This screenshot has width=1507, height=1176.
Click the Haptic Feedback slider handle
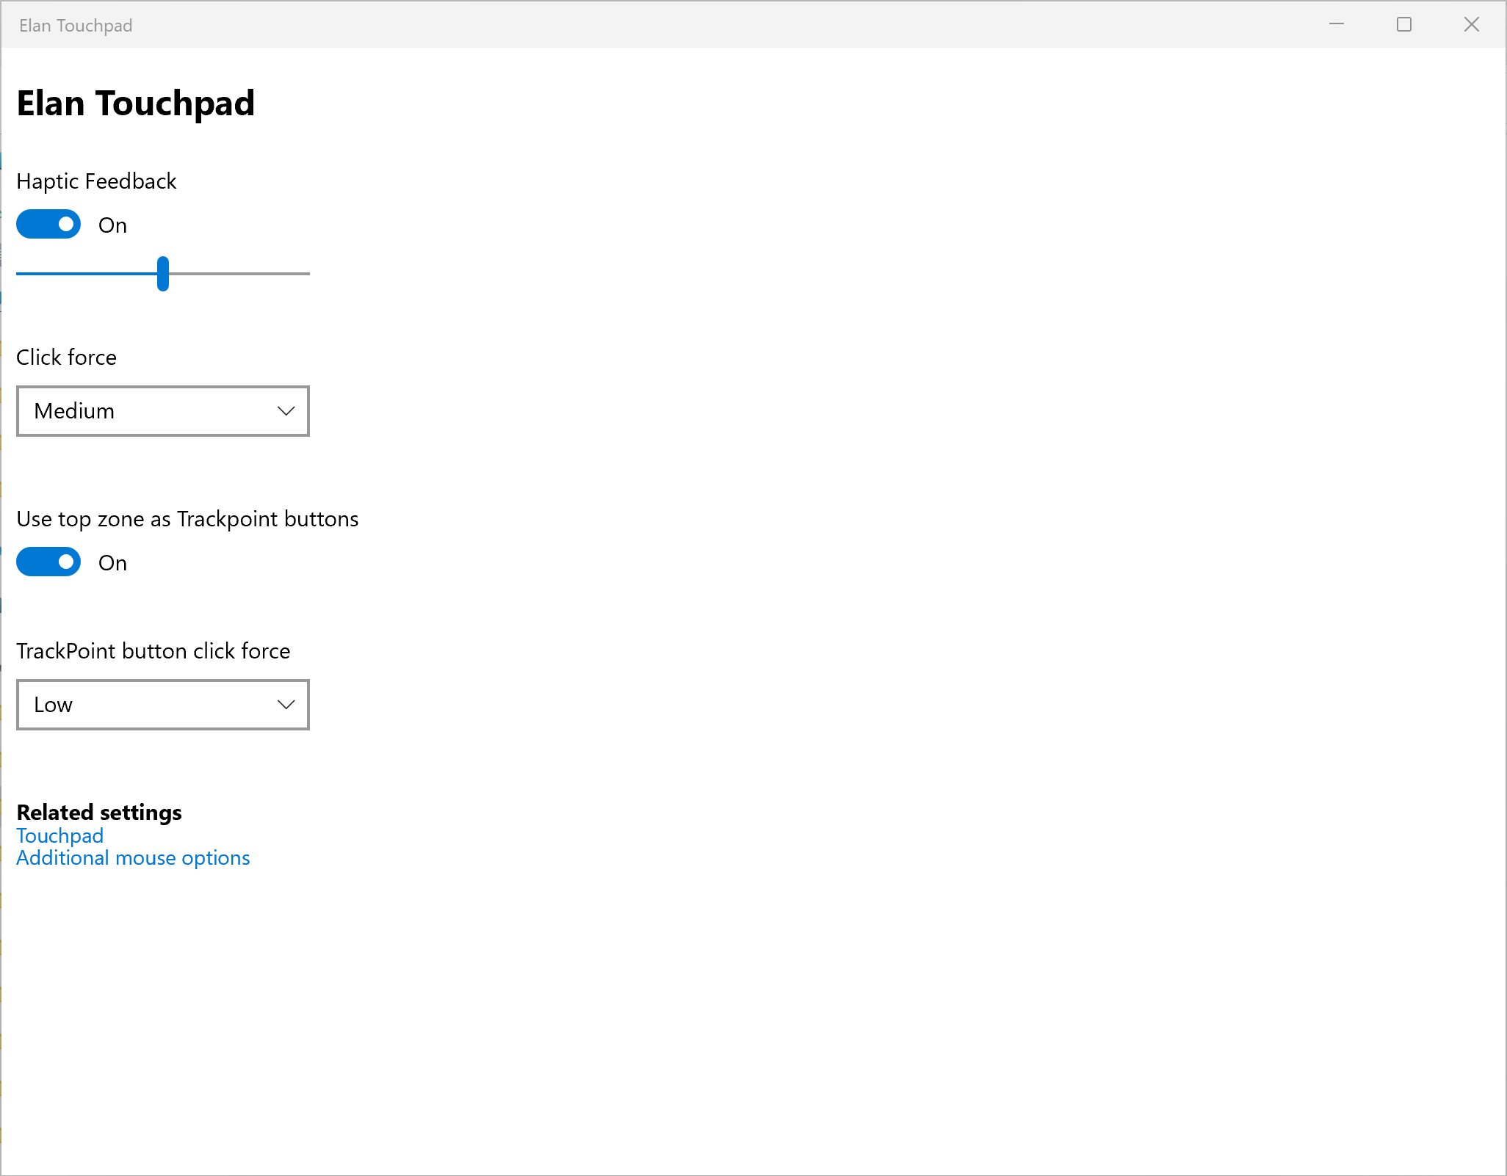coord(163,274)
